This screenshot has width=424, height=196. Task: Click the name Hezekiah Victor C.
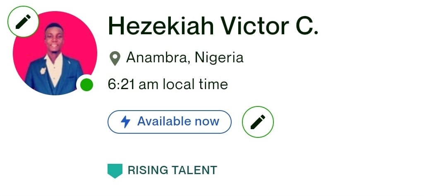(213, 26)
